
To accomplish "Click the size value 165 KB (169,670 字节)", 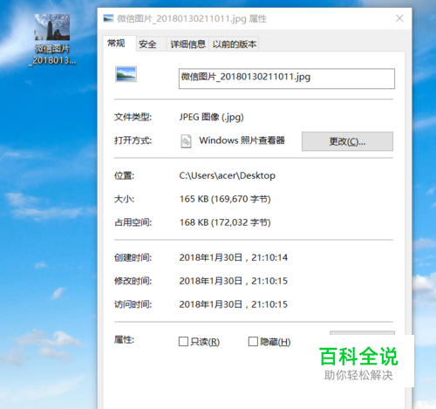I will (x=225, y=199).
